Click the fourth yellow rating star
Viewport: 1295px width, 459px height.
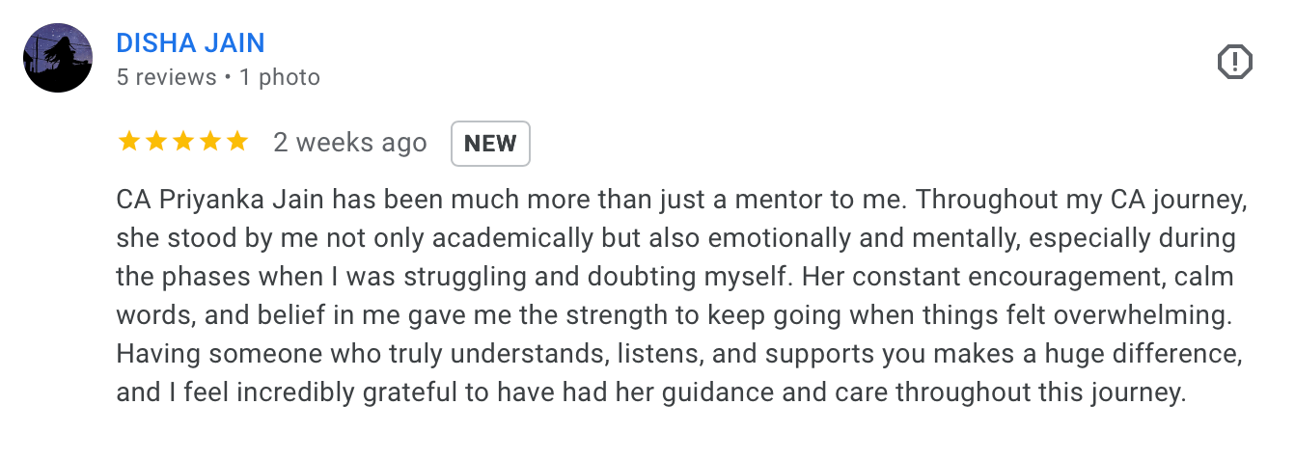(209, 143)
